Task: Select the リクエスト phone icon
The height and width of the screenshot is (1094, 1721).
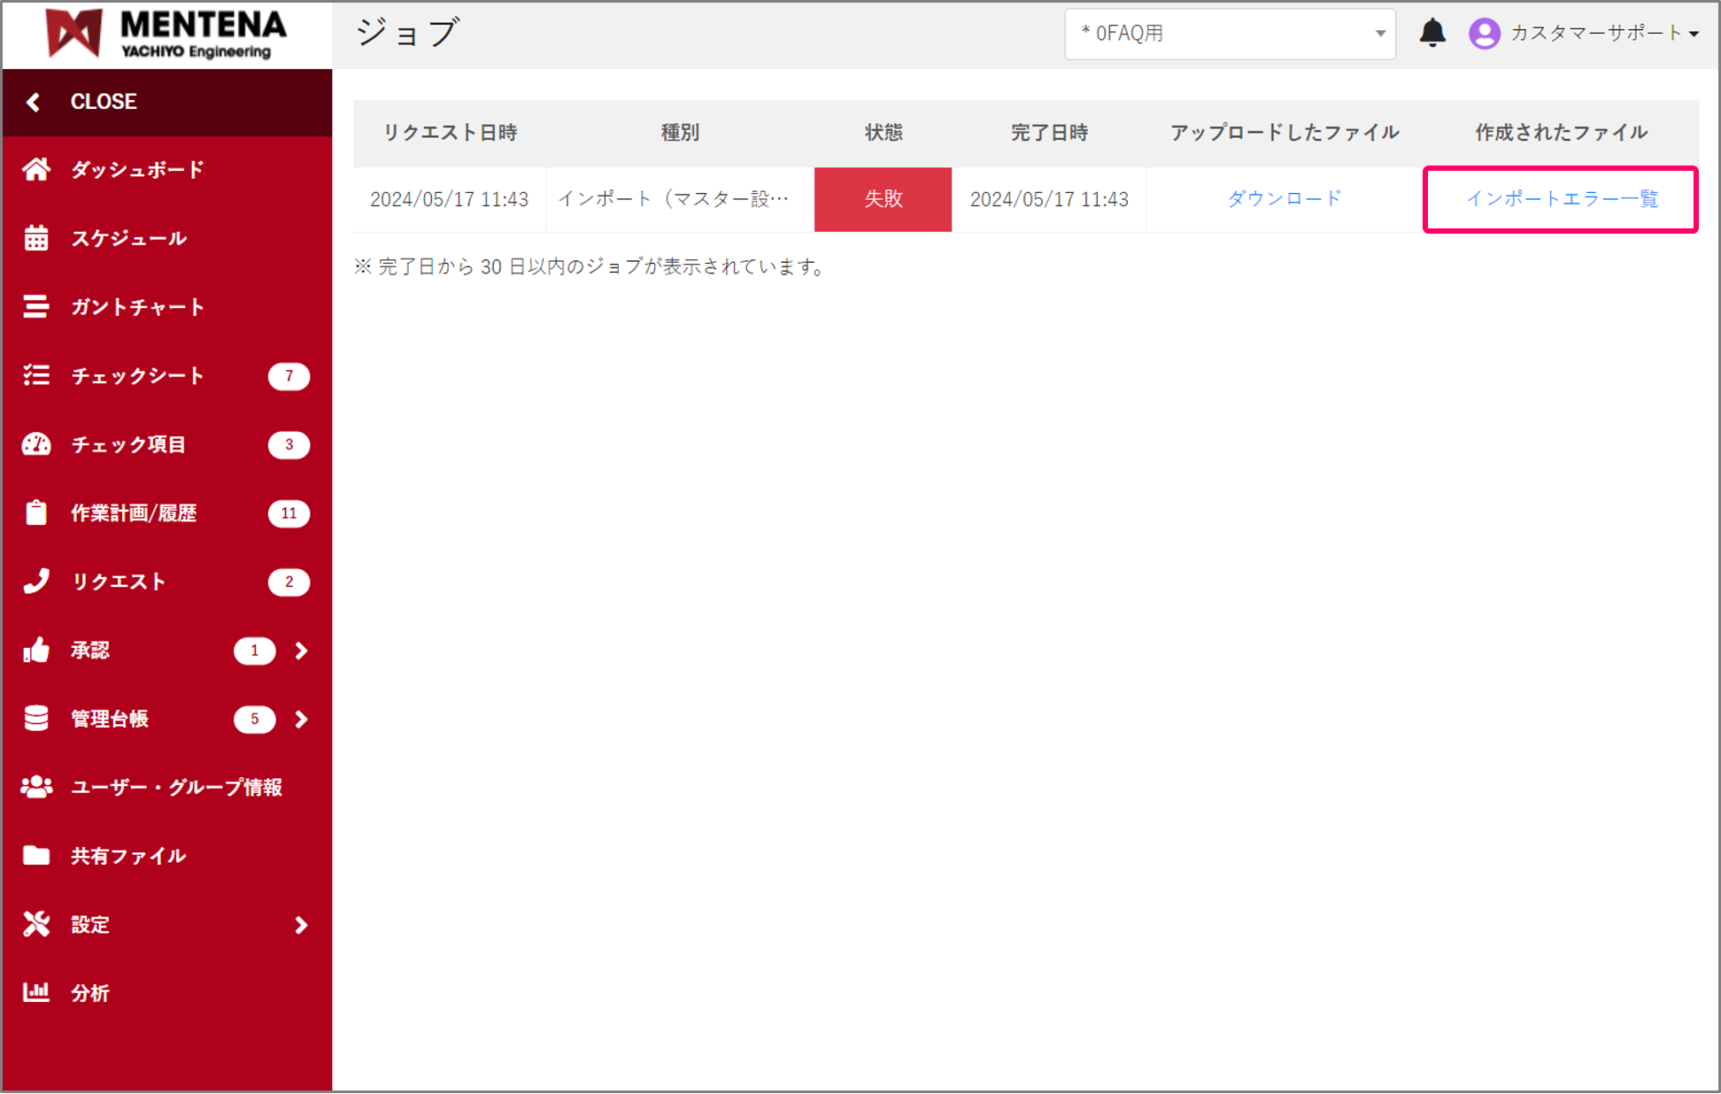Action: click(36, 582)
